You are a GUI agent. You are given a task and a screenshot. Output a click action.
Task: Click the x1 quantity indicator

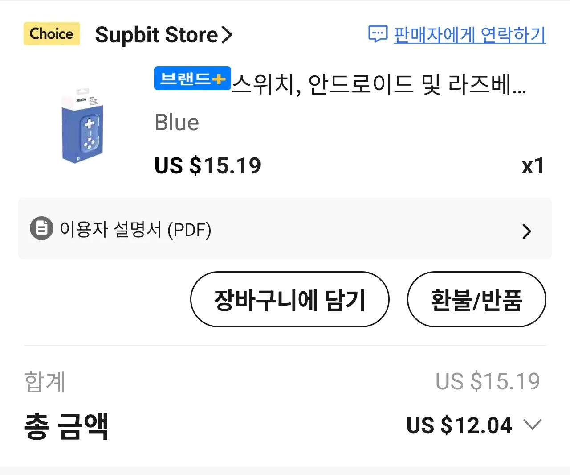[533, 166]
